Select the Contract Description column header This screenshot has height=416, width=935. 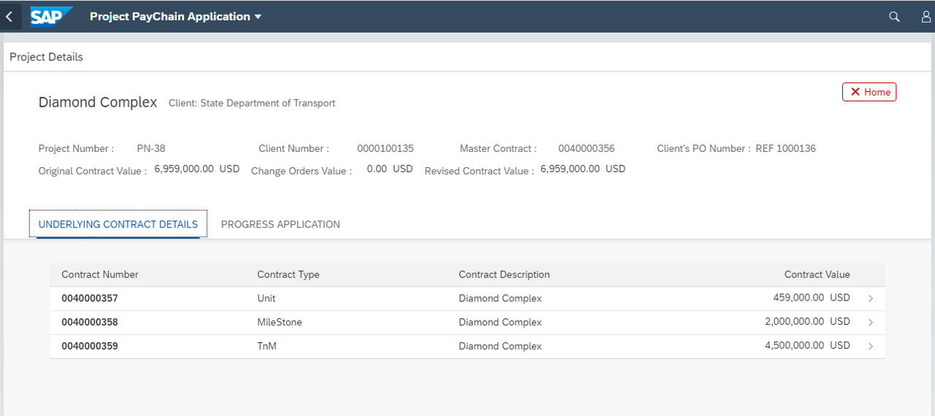click(504, 274)
